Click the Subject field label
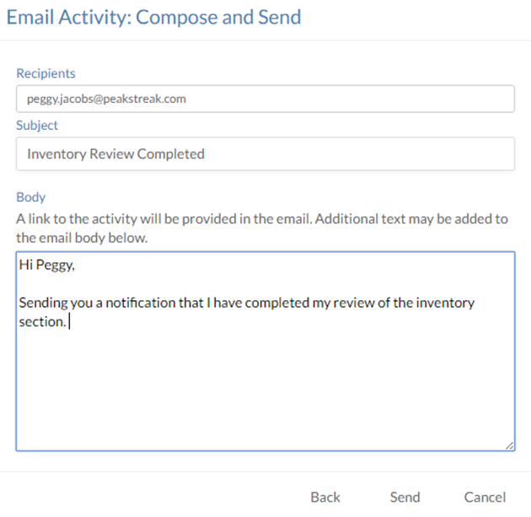 (37, 126)
